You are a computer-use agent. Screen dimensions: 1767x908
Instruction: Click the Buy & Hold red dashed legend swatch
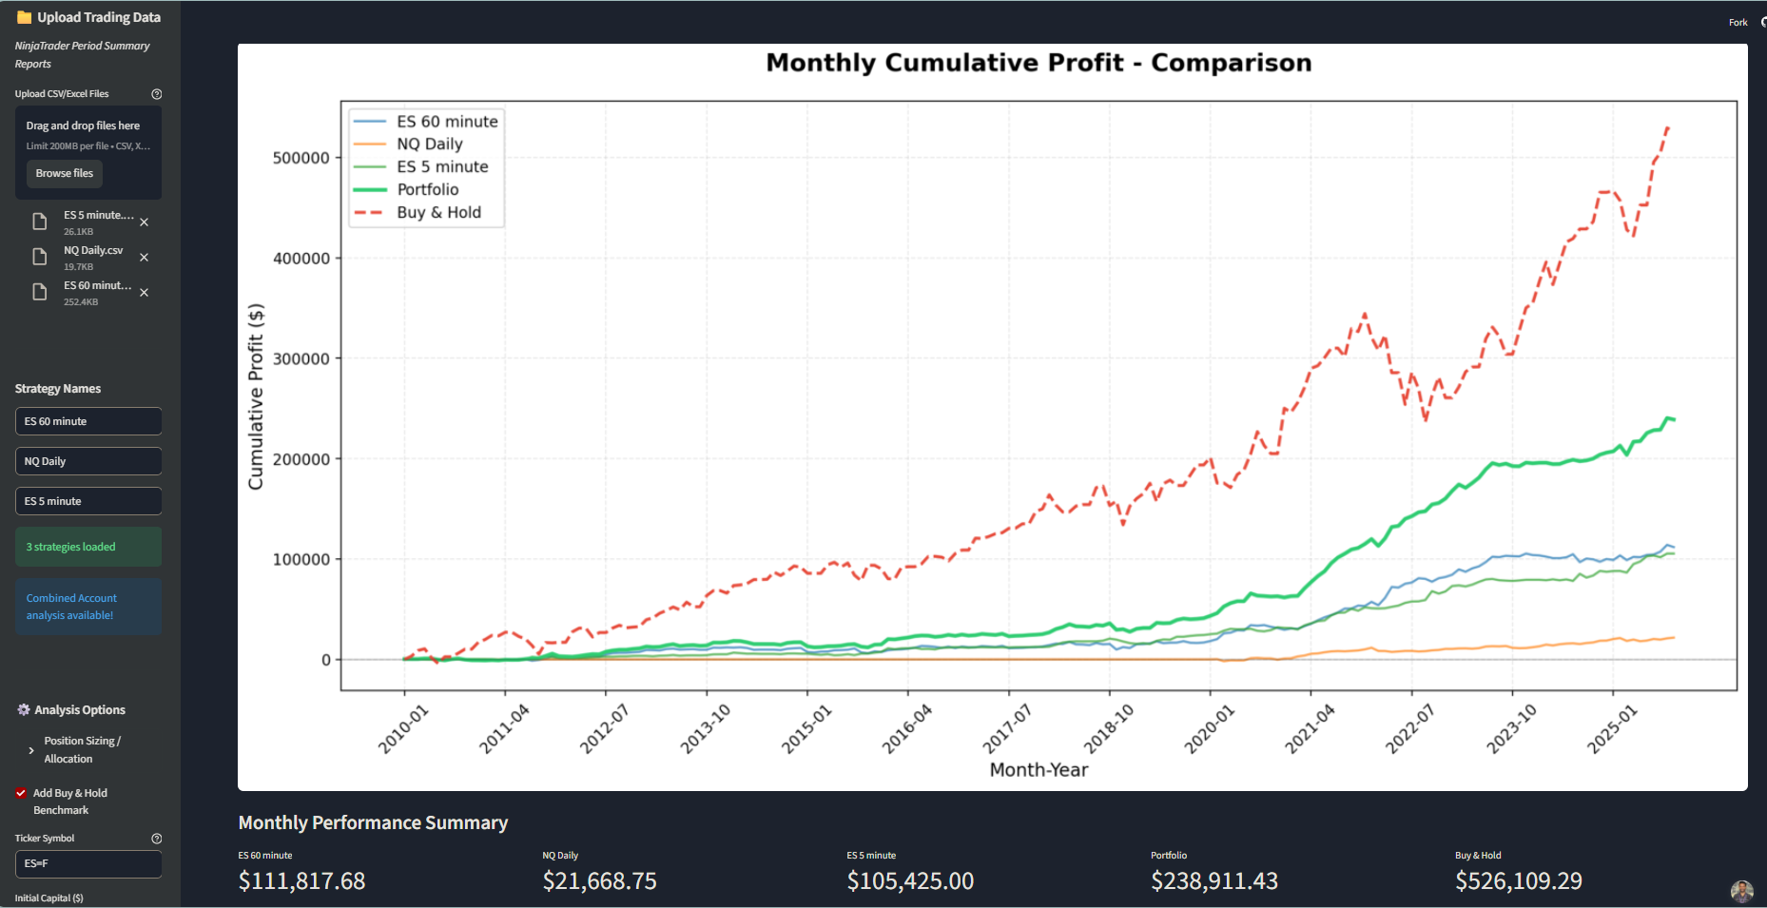point(369,213)
